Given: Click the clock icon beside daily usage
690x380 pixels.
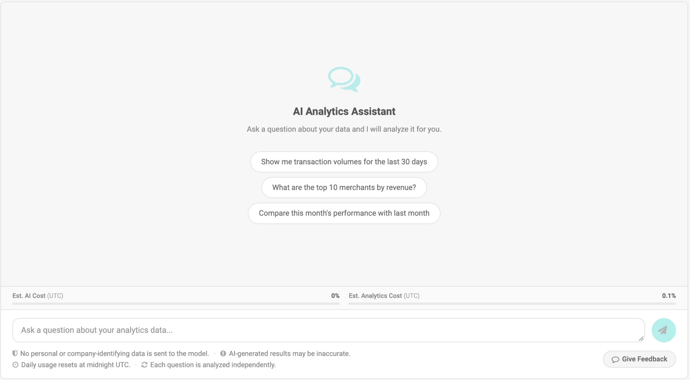Looking at the screenshot, I should (15, 365).
